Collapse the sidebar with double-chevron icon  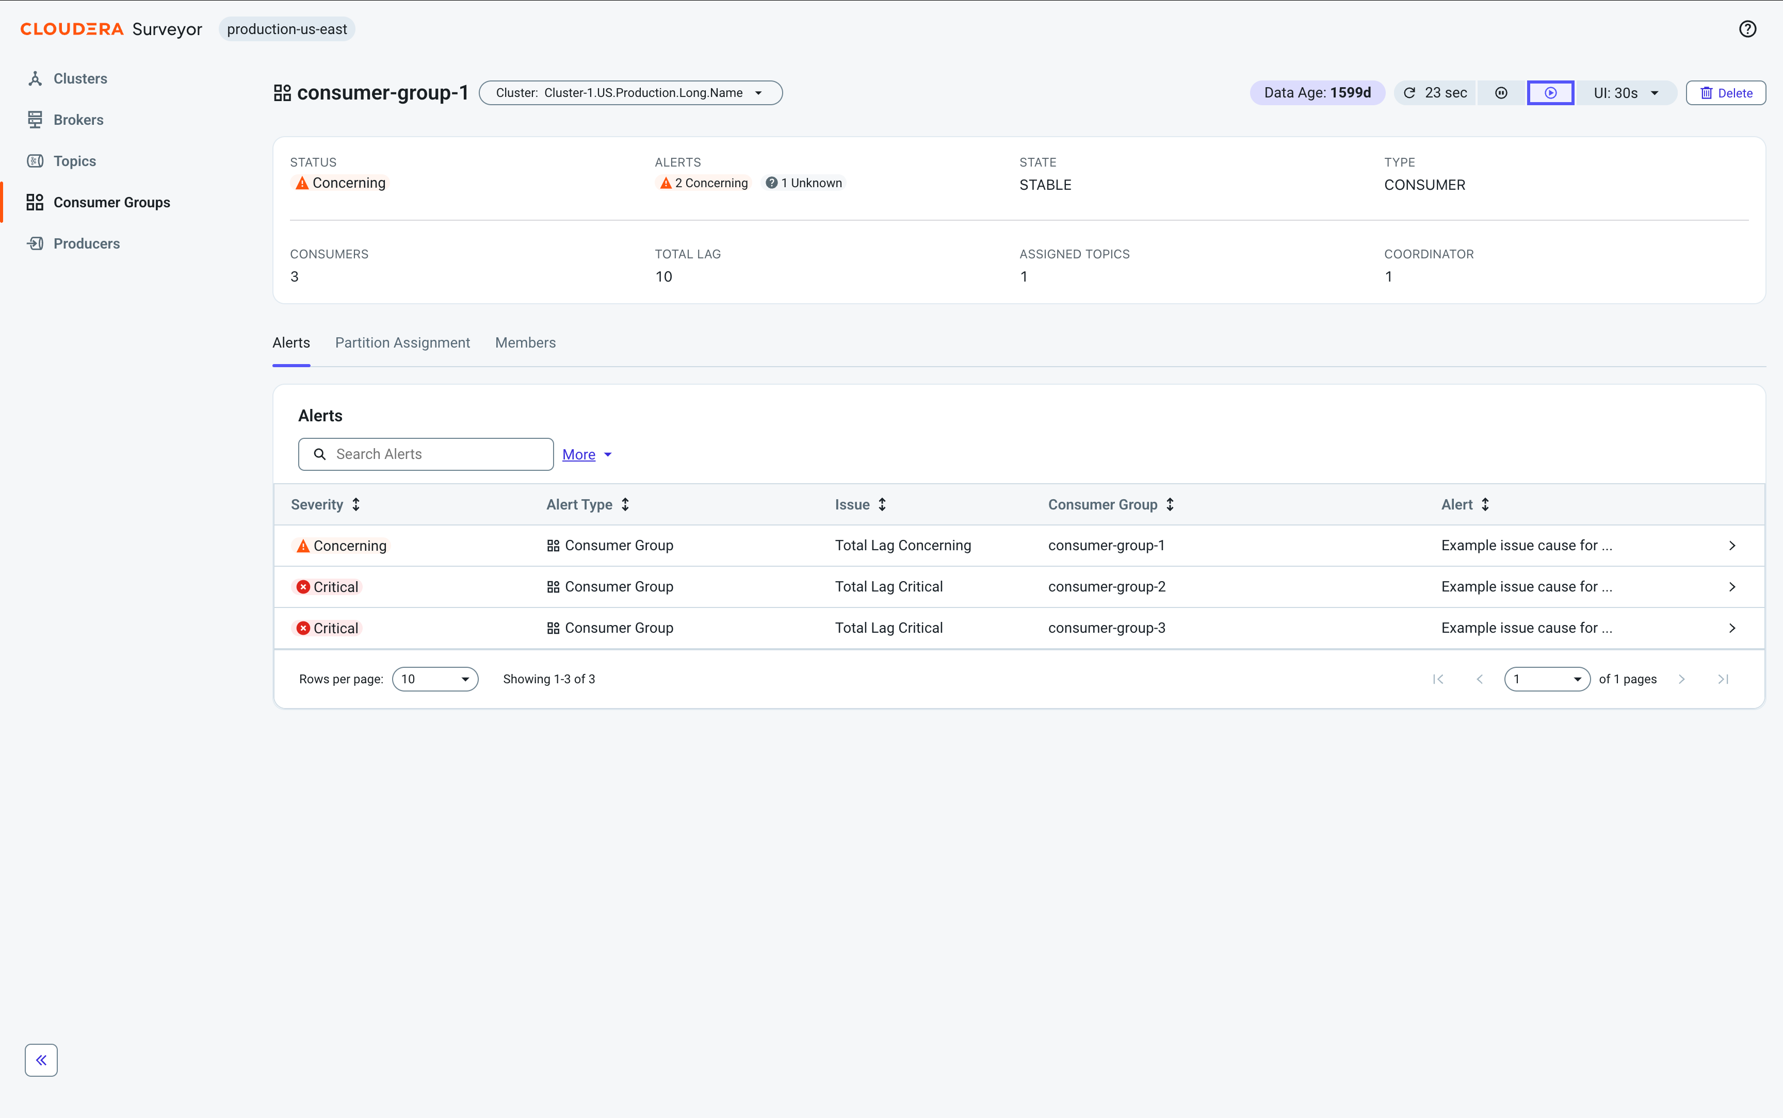click(41, 1060)
